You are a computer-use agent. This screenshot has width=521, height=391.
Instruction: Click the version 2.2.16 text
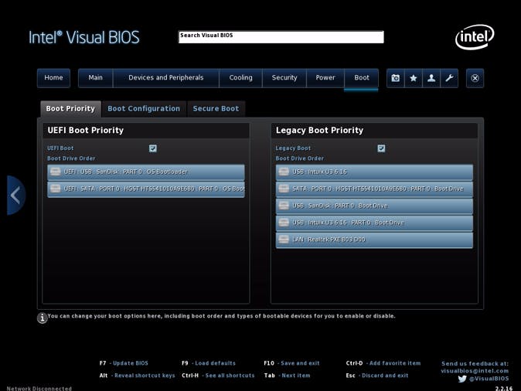click(504, 389)
